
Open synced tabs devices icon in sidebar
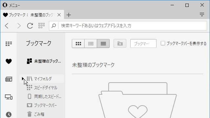9,97
